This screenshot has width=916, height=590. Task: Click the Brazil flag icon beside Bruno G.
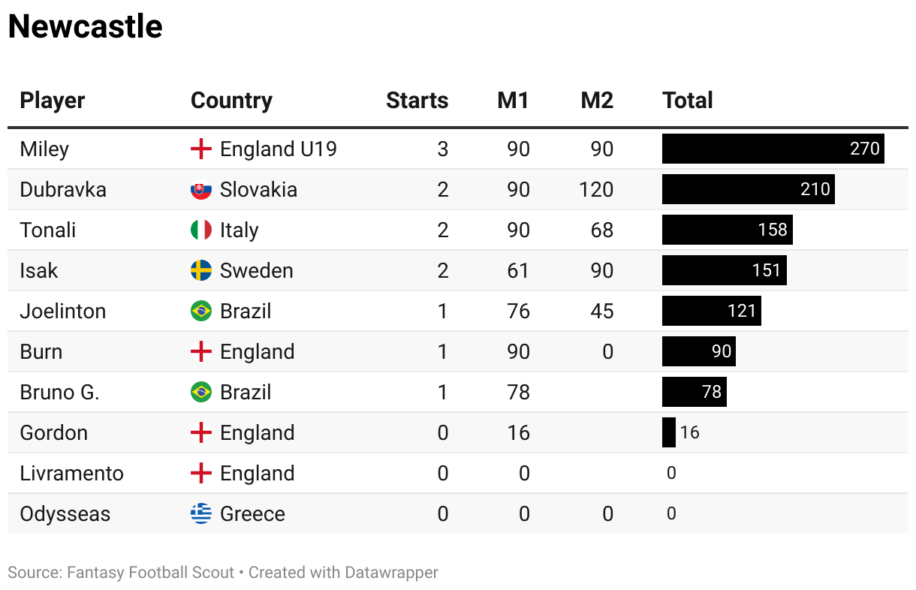coord(201,393)
